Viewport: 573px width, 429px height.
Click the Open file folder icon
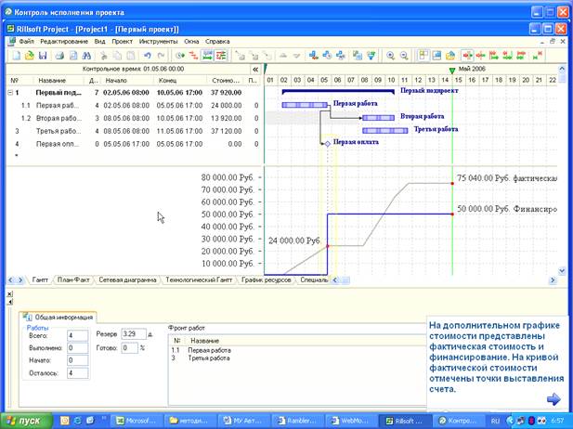(x=28, y=56)
